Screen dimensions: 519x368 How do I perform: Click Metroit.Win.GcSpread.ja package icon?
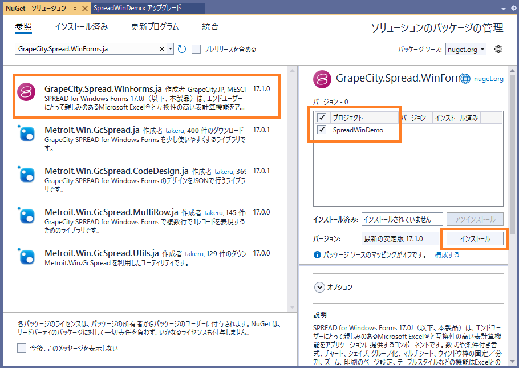pyautogui.click(x=26, y=133)
